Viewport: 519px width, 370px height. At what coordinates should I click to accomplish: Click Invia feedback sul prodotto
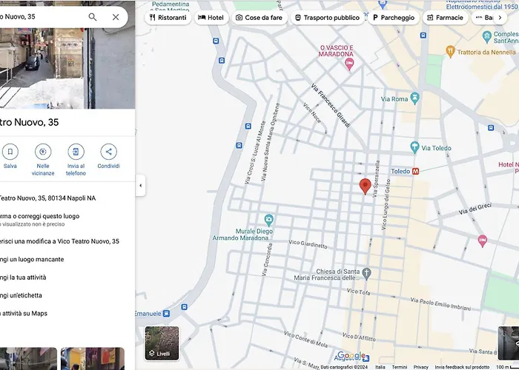(462, 367)
